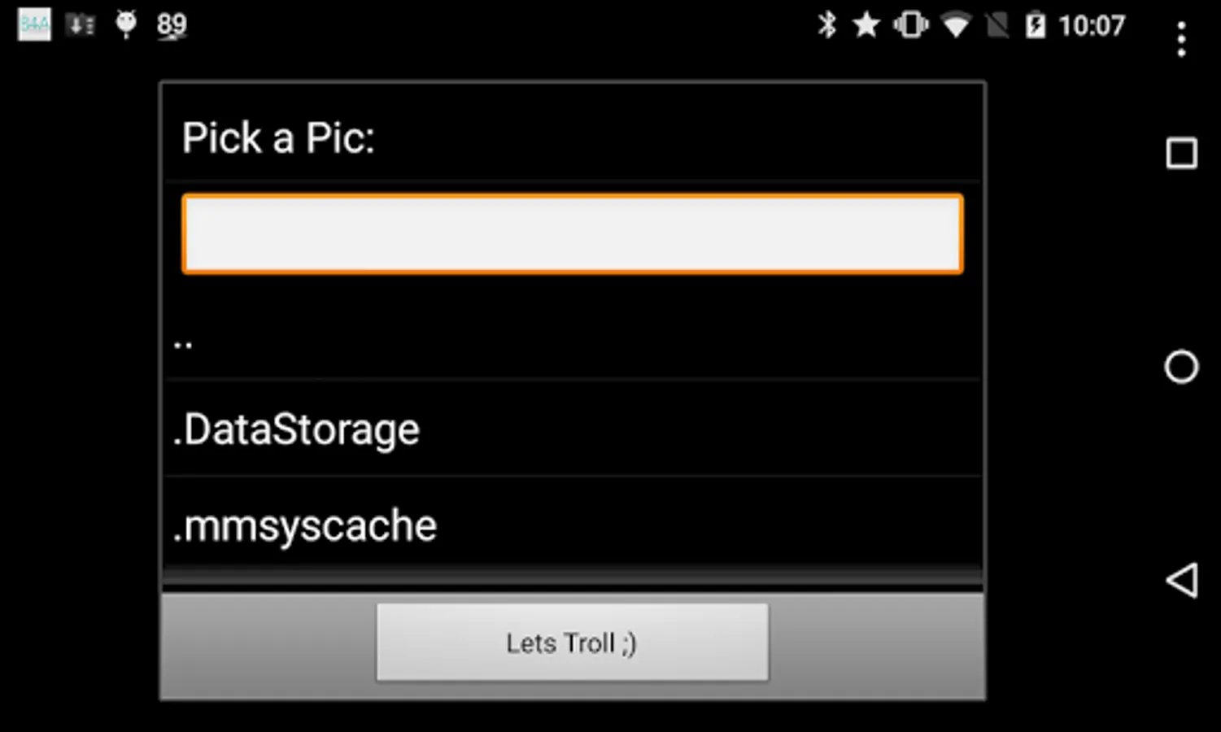Open the .DataStorage folder

(573, 429)
